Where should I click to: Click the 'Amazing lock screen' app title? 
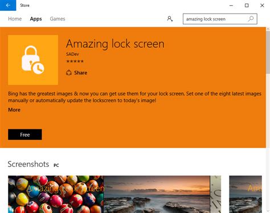point(115,44)
